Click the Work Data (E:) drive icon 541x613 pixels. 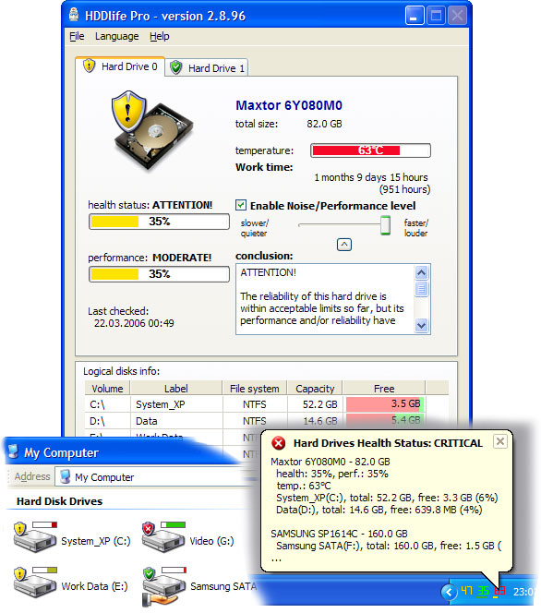[x=34, y=582]
